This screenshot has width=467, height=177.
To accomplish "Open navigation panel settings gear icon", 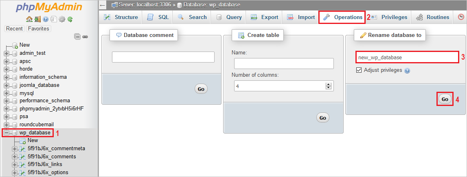I will click(62, 19).
